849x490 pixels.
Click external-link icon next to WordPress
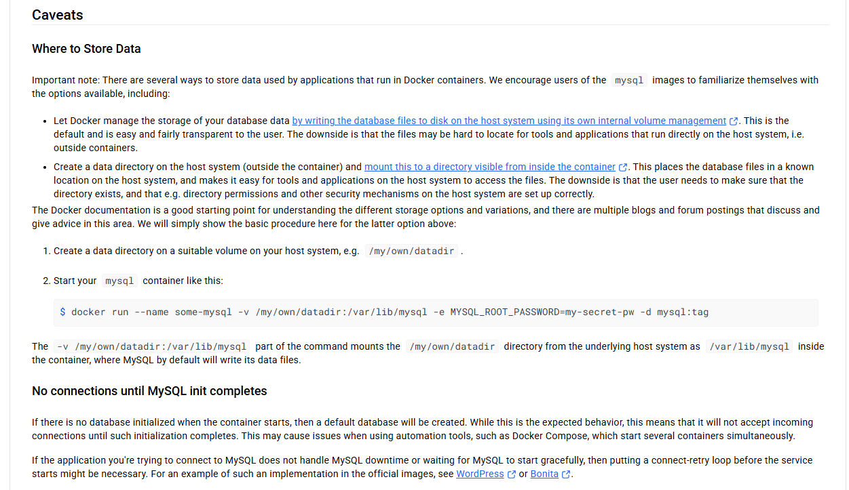(x=512, y=474)
